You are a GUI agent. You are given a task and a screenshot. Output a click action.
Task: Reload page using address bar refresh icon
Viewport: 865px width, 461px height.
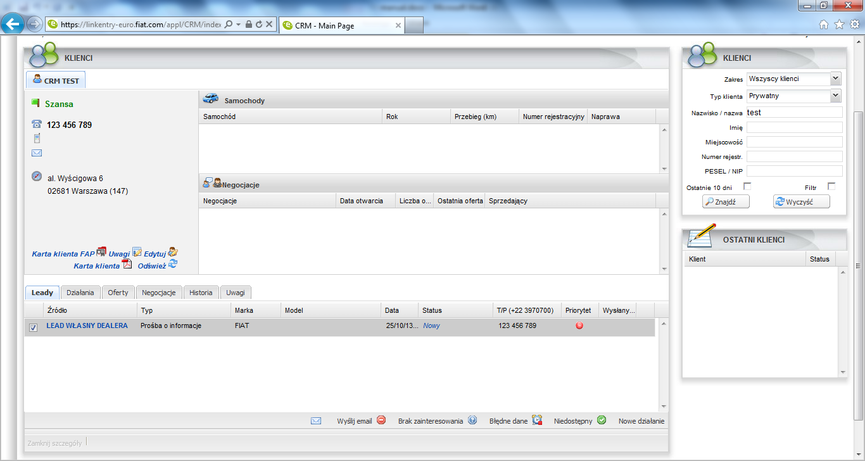point(259,25)
